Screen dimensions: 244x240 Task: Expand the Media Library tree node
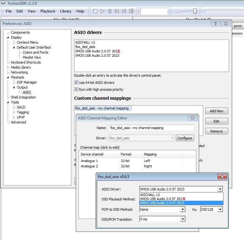(8, 67)
